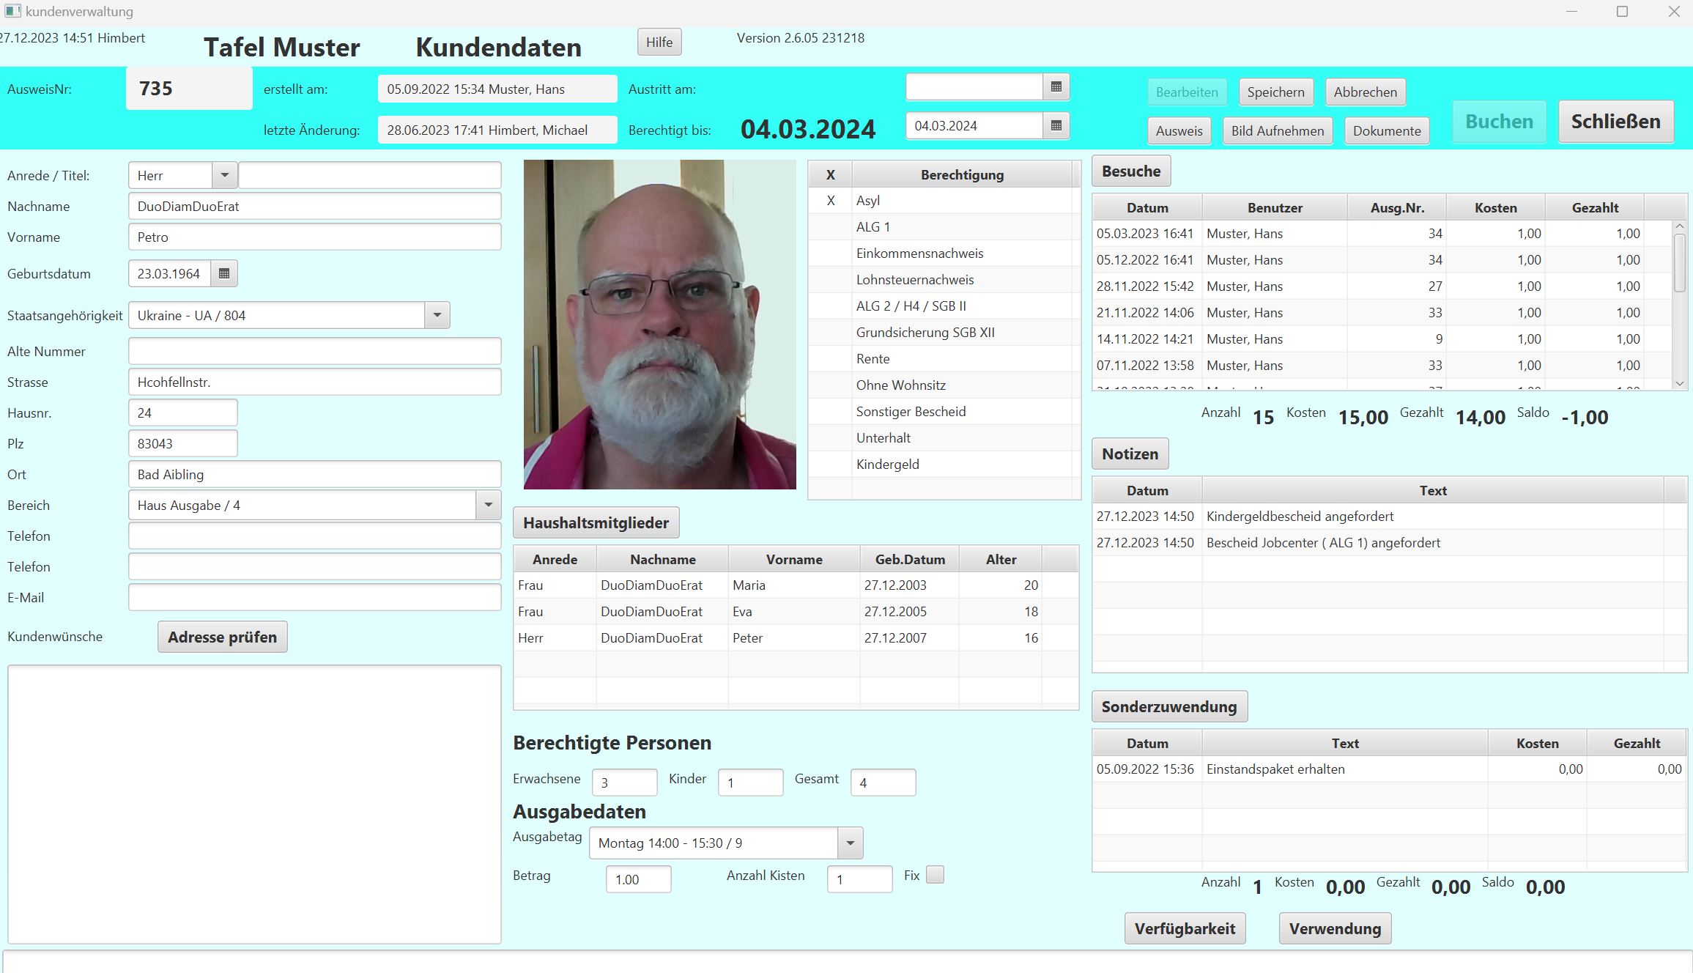Click the customer photo thumbnail
Image resolution: width=1693 pixels, height=973 pixels.
pos(659,325)
